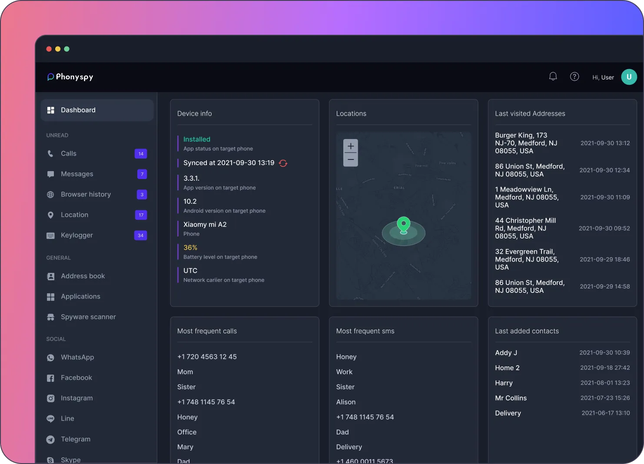Click the Burger King address entry

click(x=526, y=143)
